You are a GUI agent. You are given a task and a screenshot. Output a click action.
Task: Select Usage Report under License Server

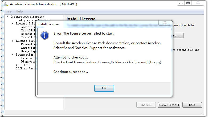(28, 51)
